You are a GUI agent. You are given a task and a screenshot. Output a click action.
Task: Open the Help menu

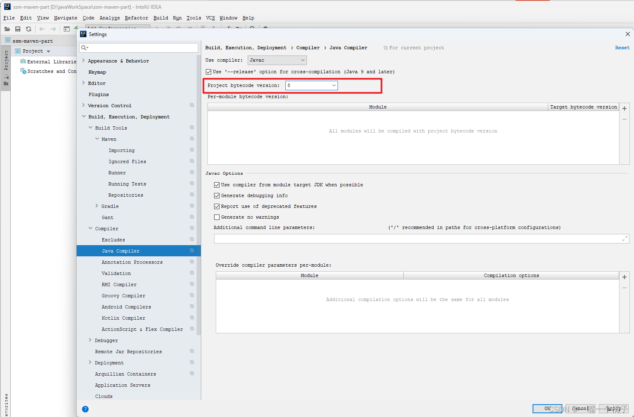(x=248, y=18)
